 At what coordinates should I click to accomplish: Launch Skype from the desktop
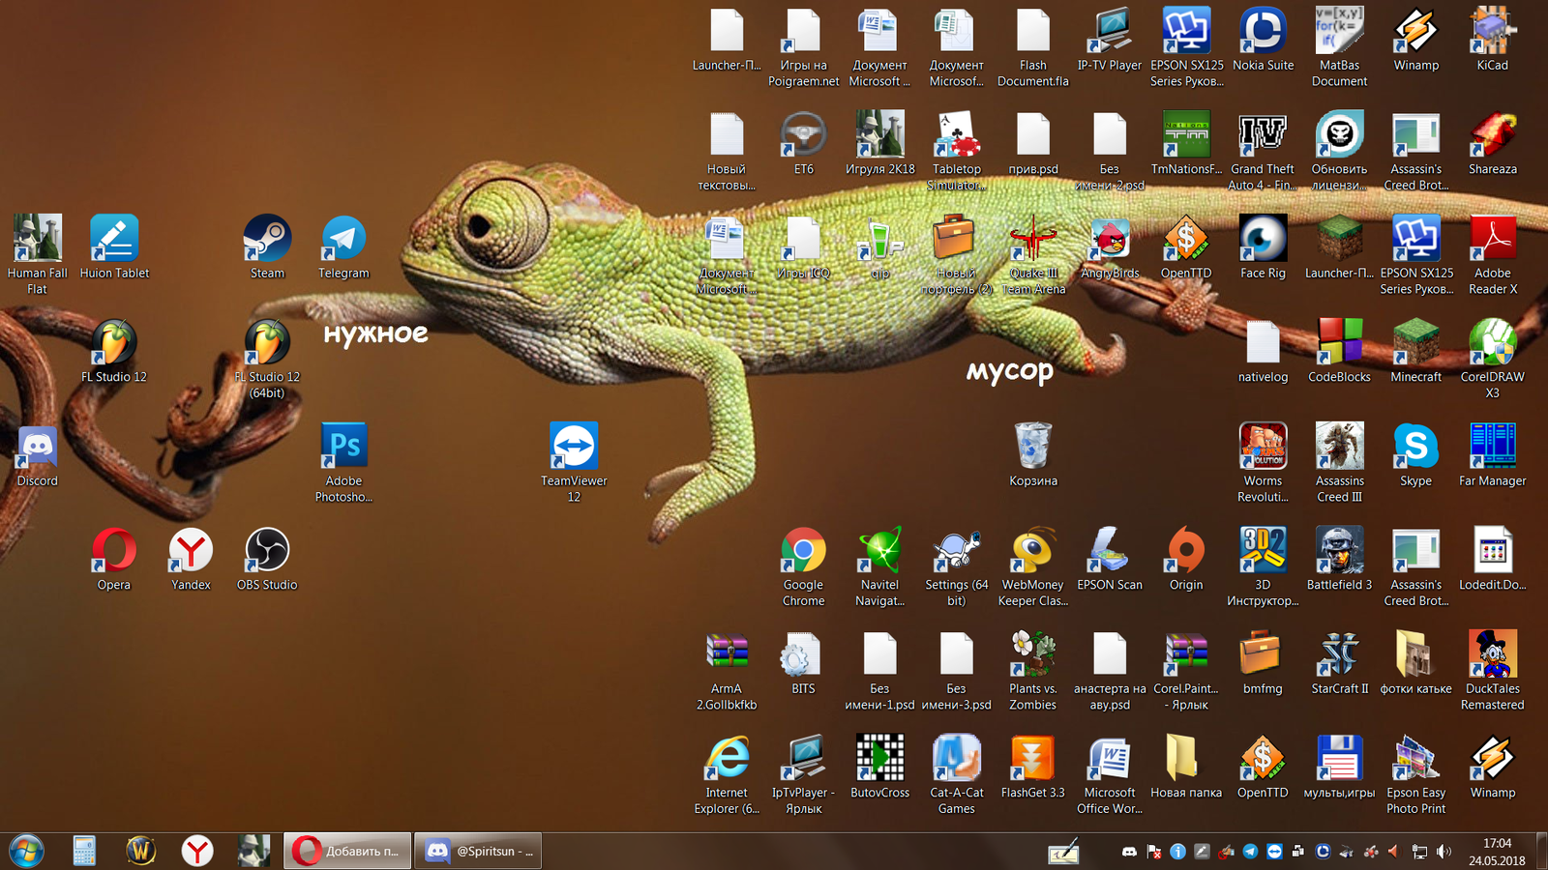click(x=1415, y=455)
